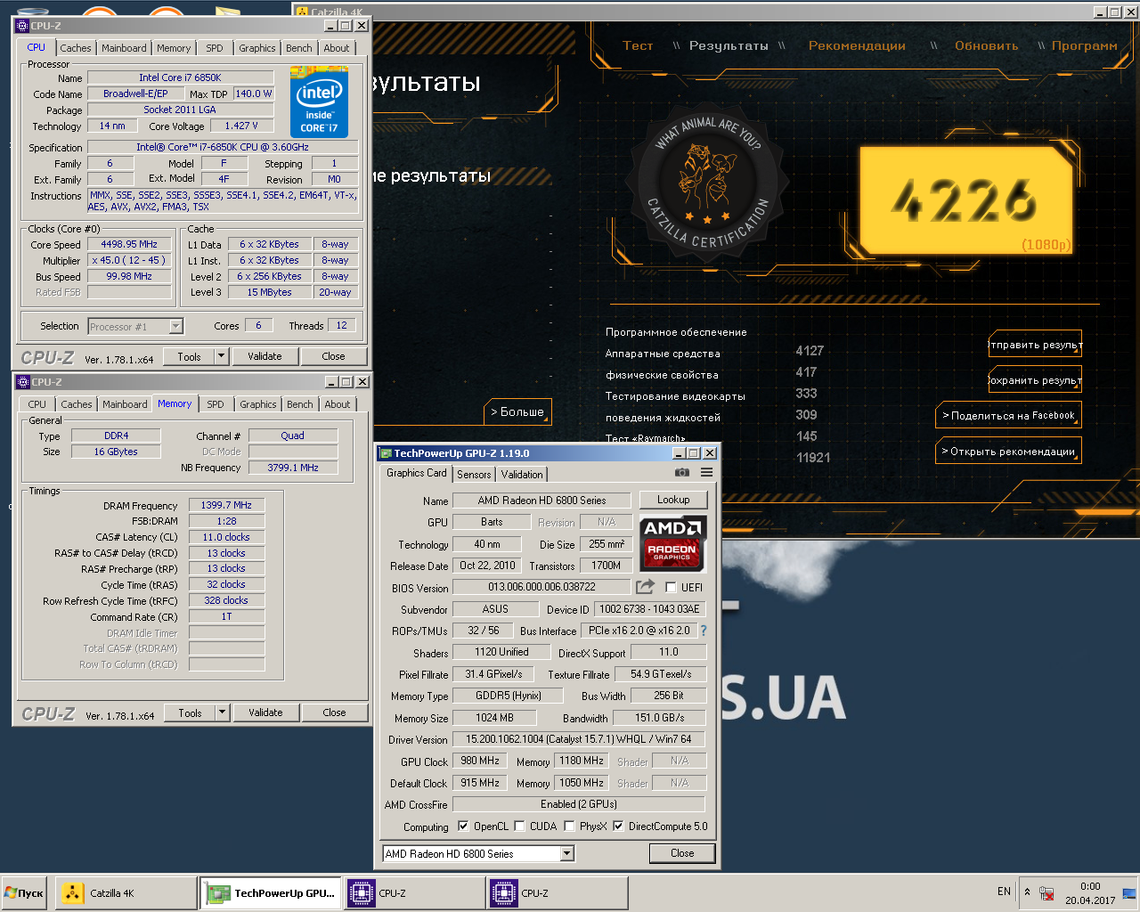This screenshot has height=912, width=1140.
Task: Click the network tray icon with red cross
Action: pos(1047,893)
